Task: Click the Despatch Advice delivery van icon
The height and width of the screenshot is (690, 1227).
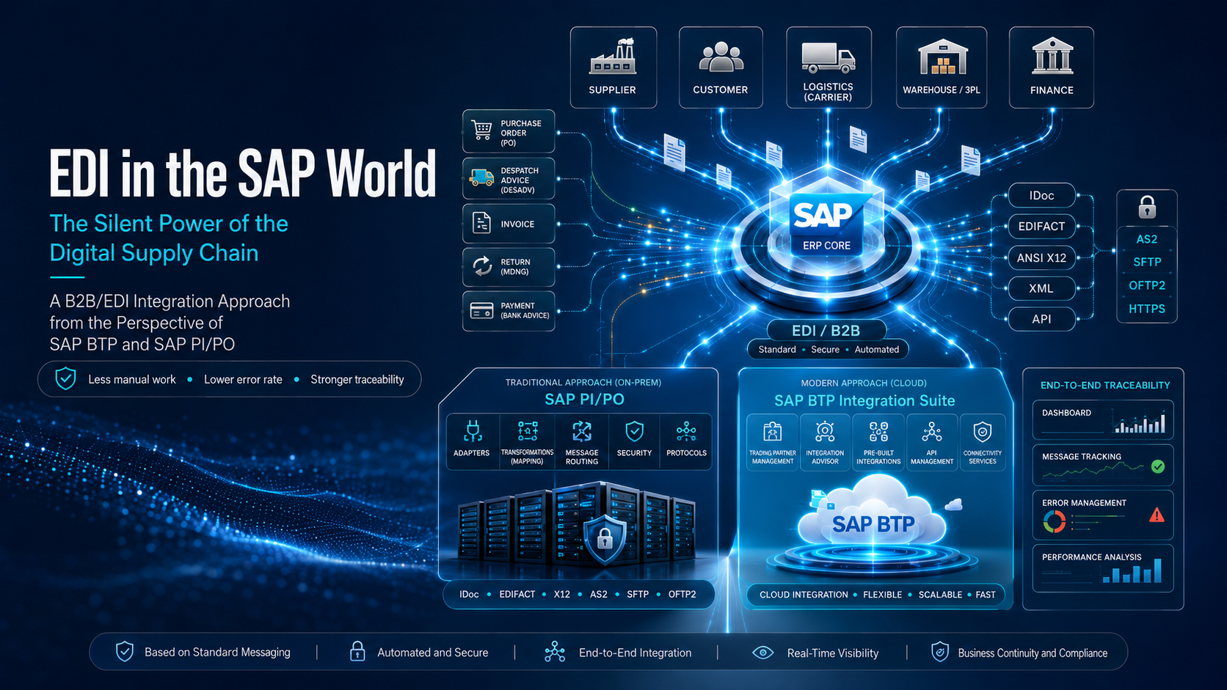Action: (481, 177)
